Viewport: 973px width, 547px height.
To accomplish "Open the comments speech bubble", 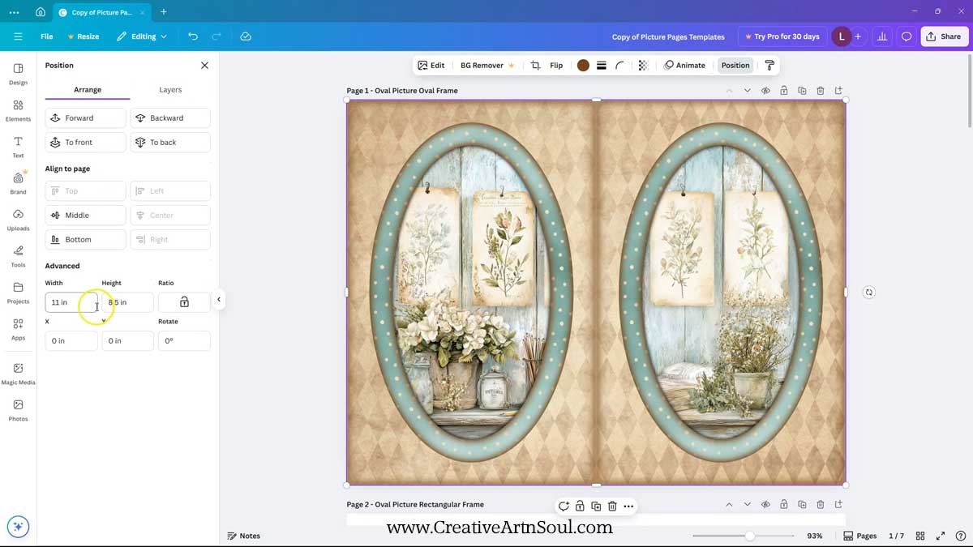I will click(x=907, y=36).
